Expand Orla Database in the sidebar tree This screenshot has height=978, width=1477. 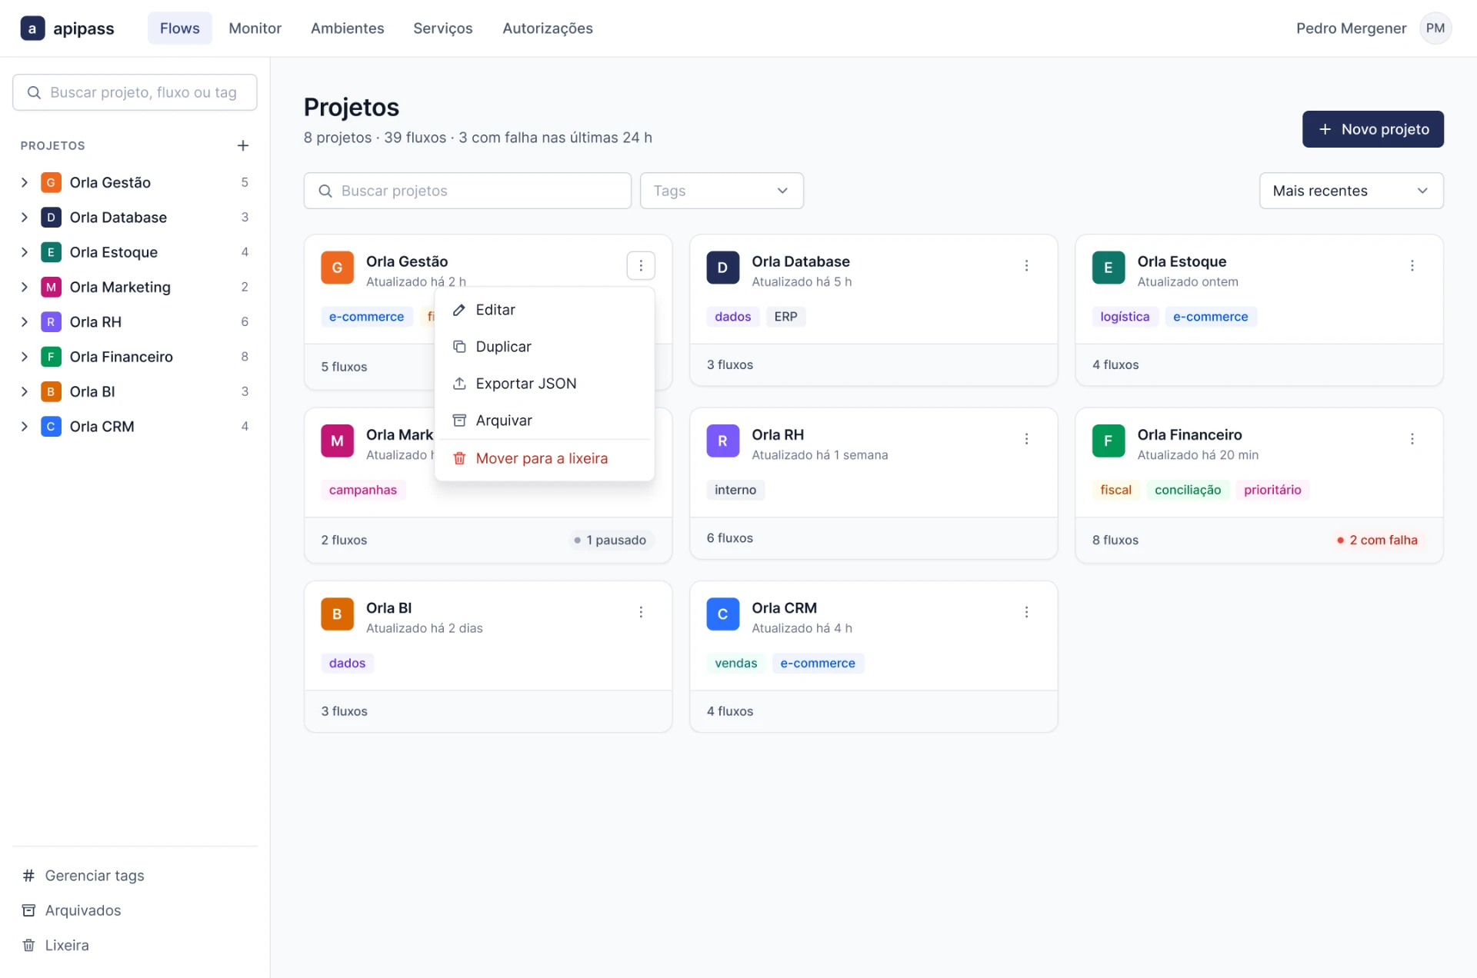tap(25, 218)
